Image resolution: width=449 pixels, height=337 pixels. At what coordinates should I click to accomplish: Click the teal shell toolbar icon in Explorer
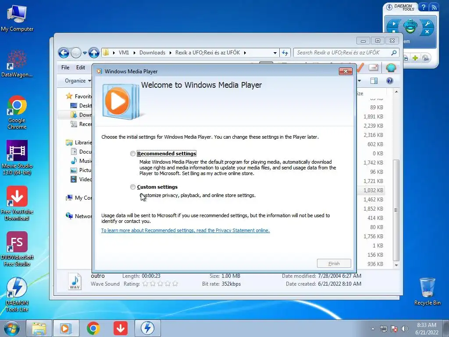(x=391, y=68)
